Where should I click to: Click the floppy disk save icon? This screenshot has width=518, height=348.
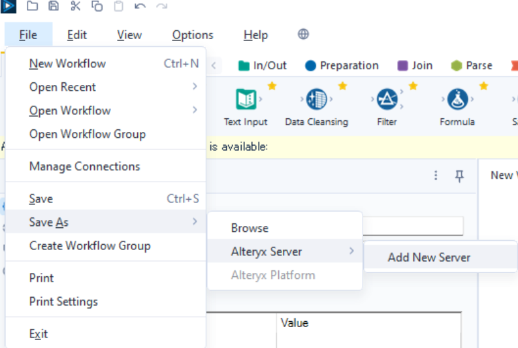pyautogui.click(x=54, y=7)
